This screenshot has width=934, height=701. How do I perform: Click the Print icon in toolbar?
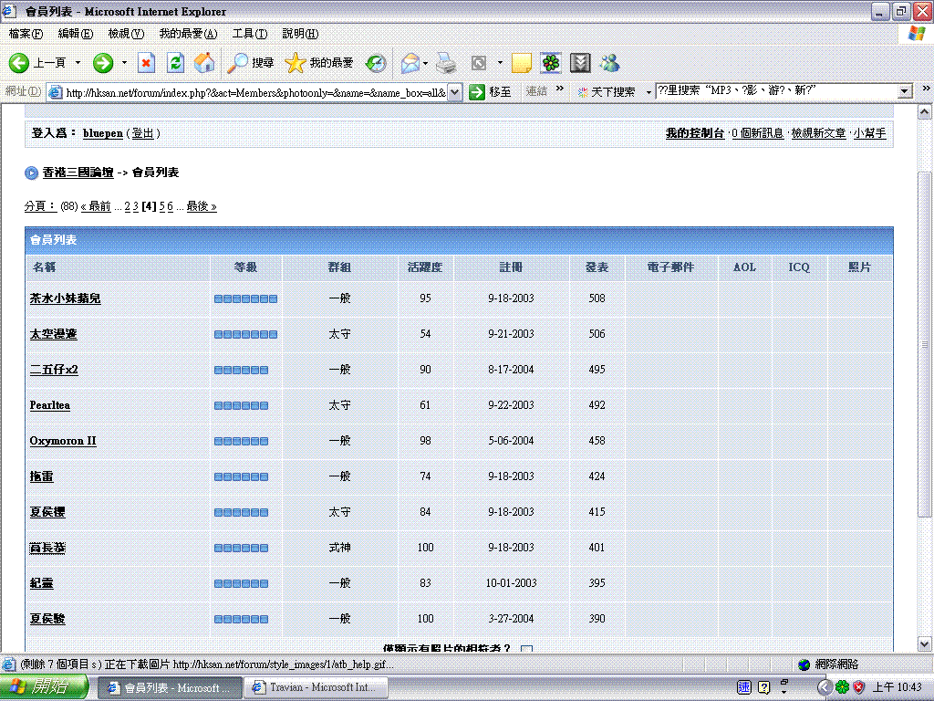click(445, 63)
